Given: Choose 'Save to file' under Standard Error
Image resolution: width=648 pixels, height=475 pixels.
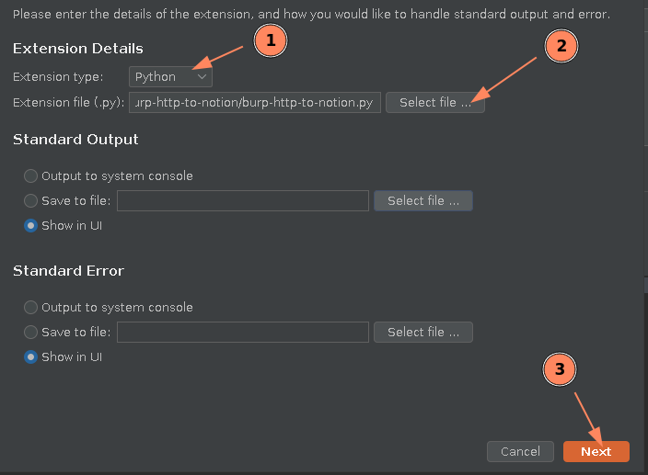Looking at the screenshot, I should (x=31, y=333).
